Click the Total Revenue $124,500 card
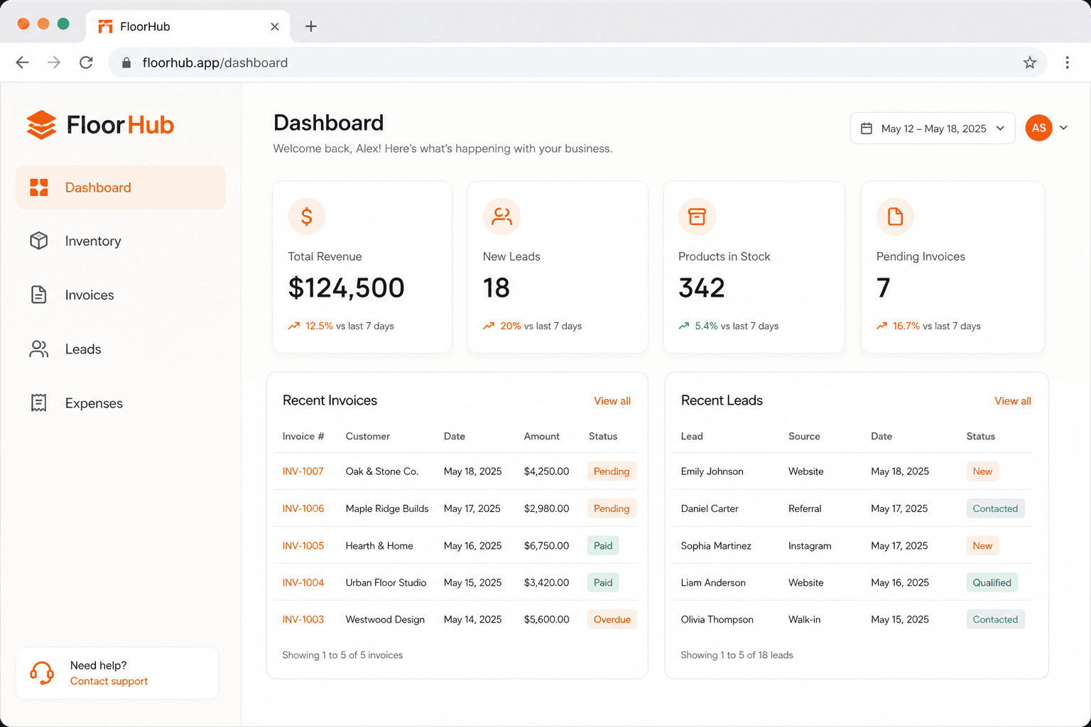The height and width of the screenshot is (727, 1091). coord(362,267)
